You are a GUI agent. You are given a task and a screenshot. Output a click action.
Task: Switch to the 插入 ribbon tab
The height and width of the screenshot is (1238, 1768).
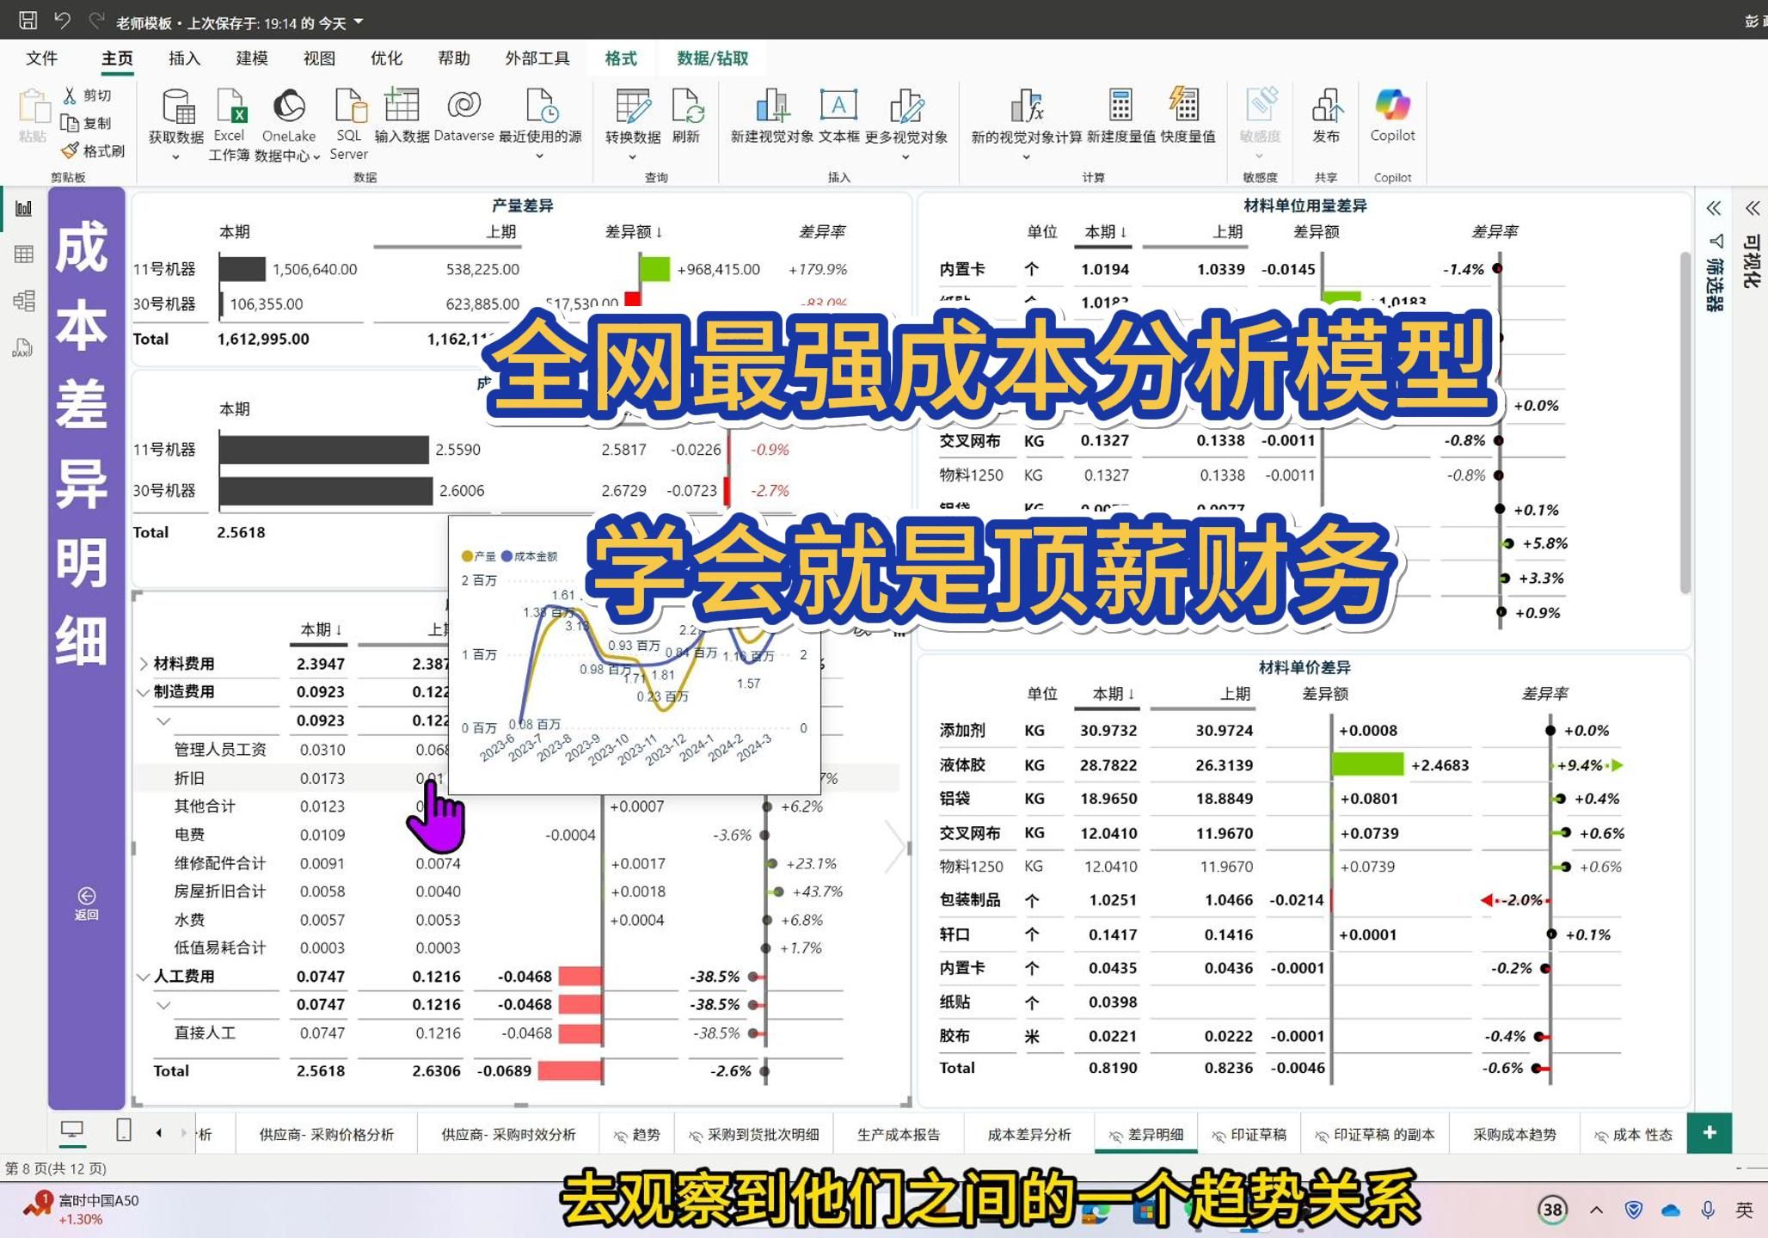tap(184, 58)
